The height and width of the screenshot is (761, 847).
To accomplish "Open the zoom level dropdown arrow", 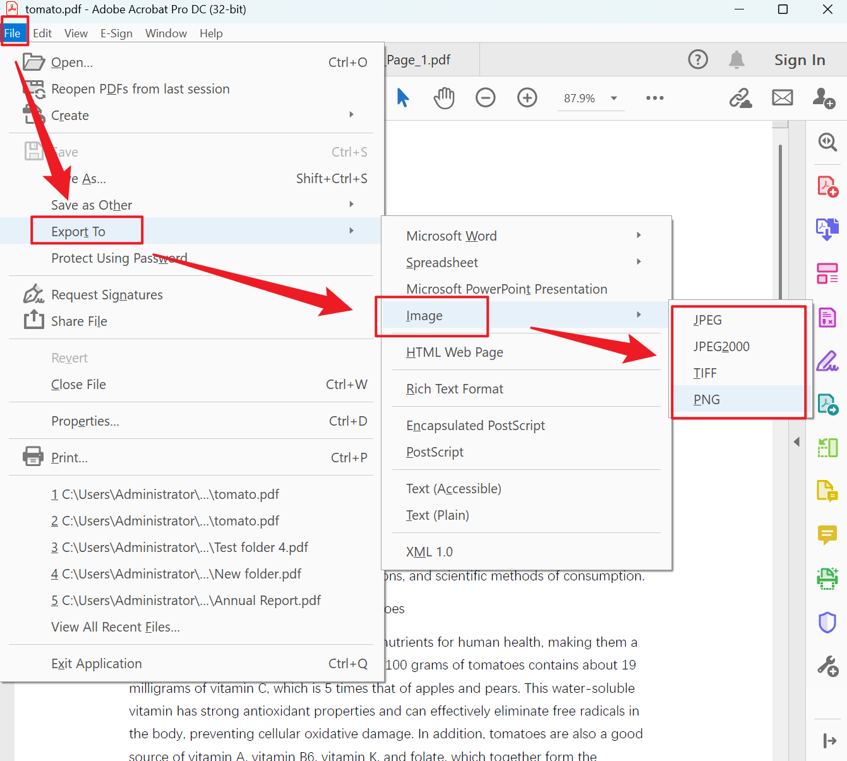I will (x=613, y=99).
